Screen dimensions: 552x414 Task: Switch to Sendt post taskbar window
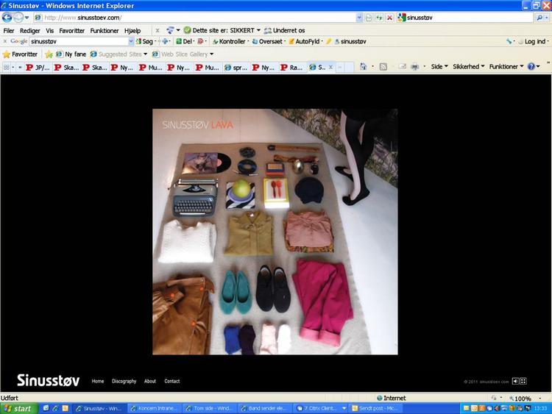point(376,408)
